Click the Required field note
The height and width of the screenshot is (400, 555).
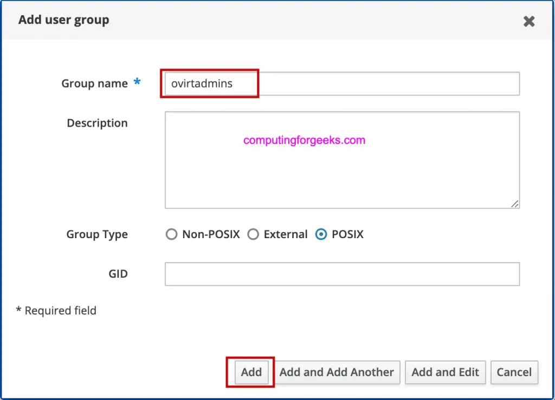(x=56, y=310)
